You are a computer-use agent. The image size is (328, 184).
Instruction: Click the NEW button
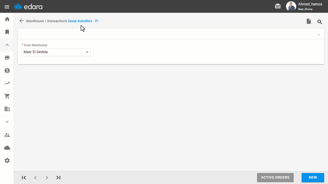click(x=313, y=178)
